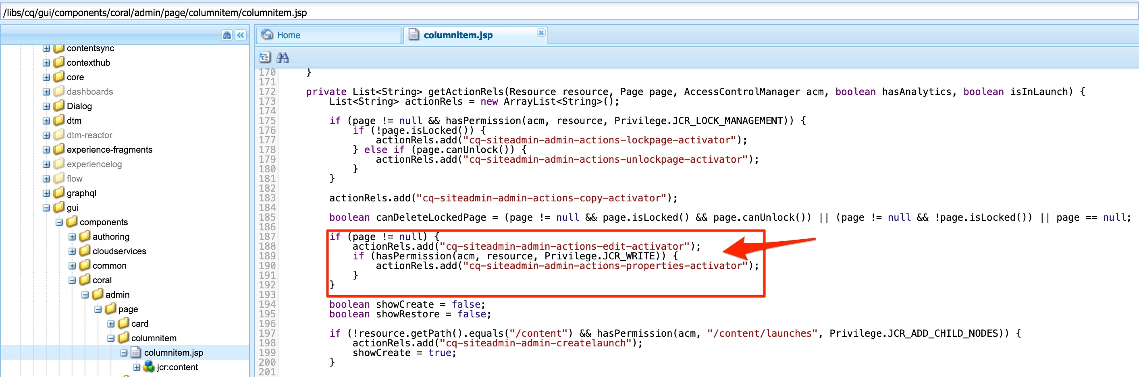The image size is (1139, 377).
Task: Open the search binoculars in tree panel header
Action: 227,35
